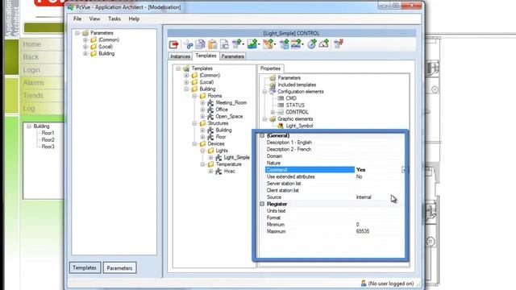Open the Tasks menu
The width and height of the screenshot is (516, 290).
[114, 19]
